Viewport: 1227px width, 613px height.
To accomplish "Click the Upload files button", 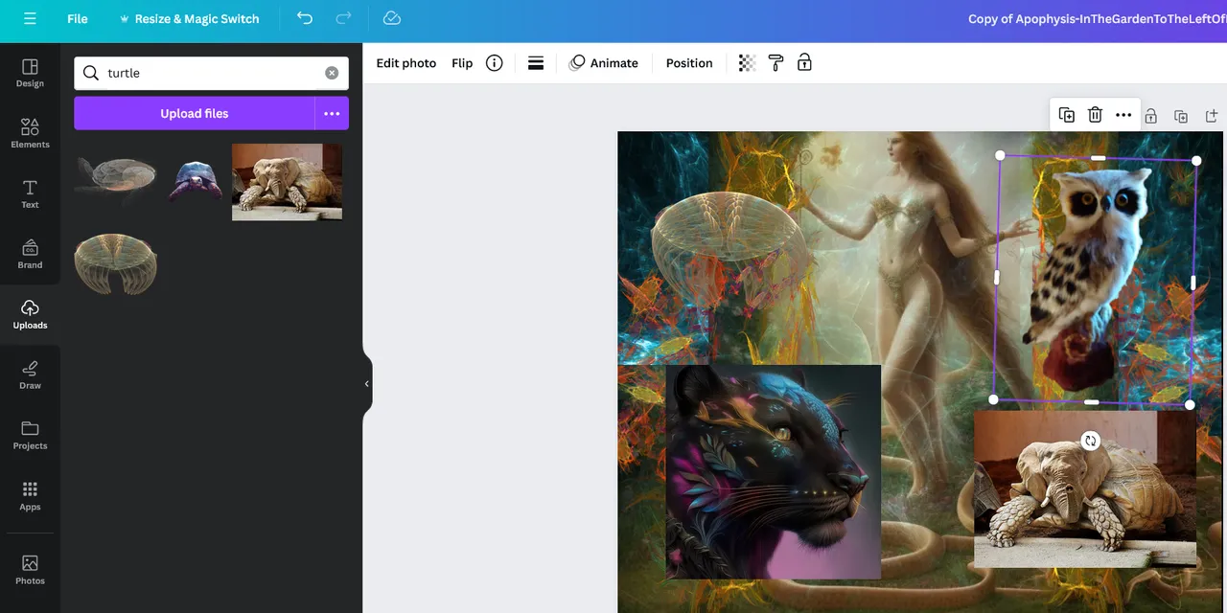I will pos(195,113).
